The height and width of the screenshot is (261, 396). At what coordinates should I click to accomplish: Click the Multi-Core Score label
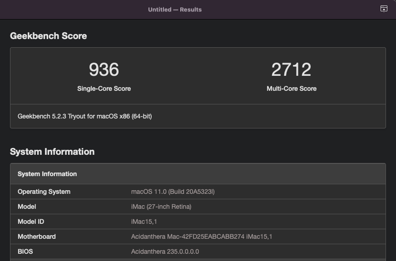point(292,89)
